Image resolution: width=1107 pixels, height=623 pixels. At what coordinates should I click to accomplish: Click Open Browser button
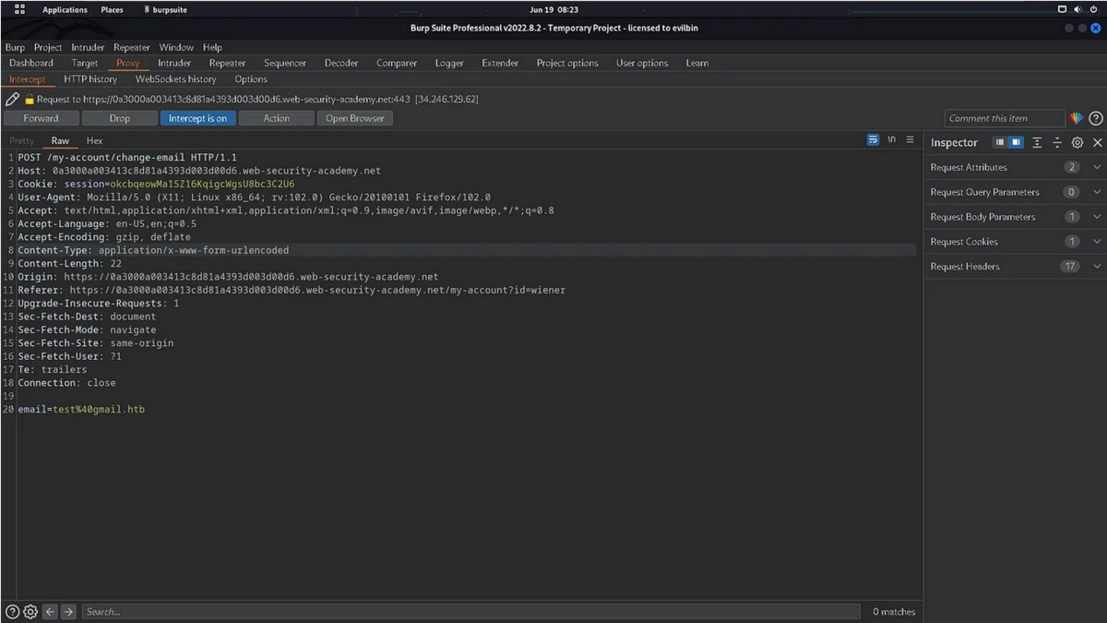coord(355,118)
